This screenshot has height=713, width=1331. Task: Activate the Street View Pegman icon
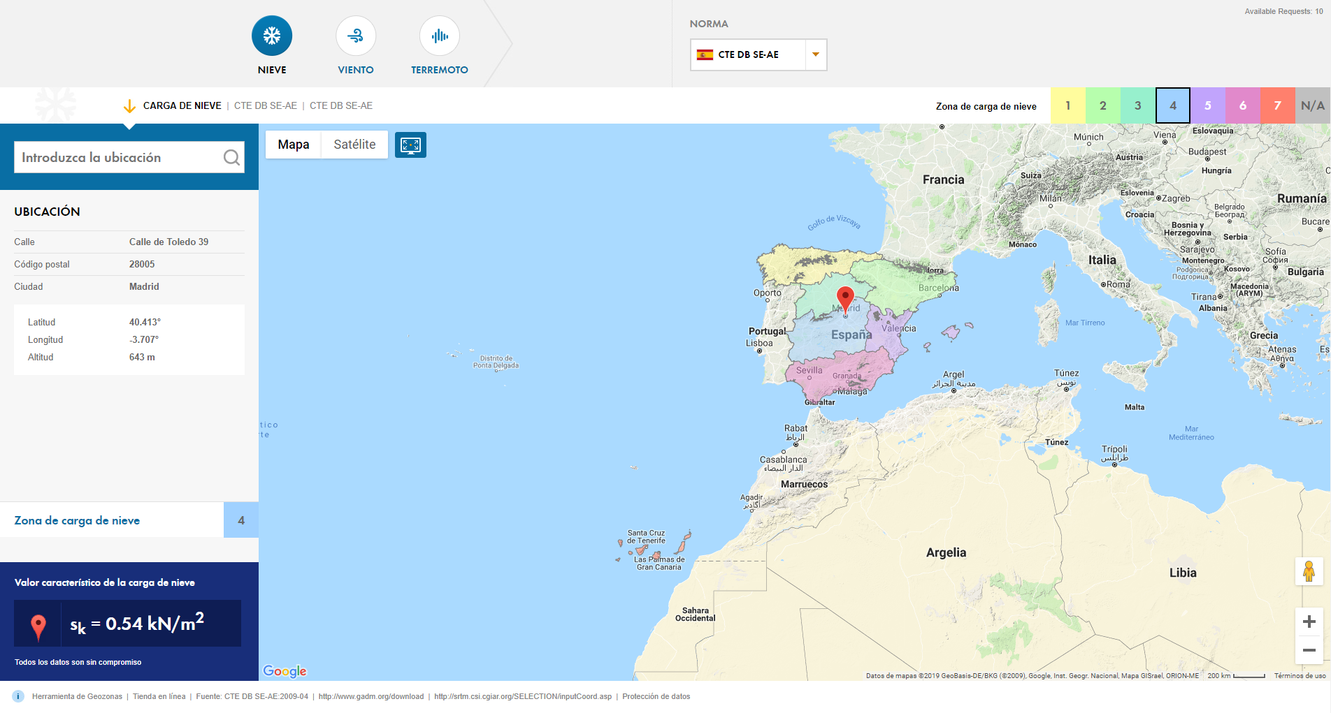[1309, 571]
